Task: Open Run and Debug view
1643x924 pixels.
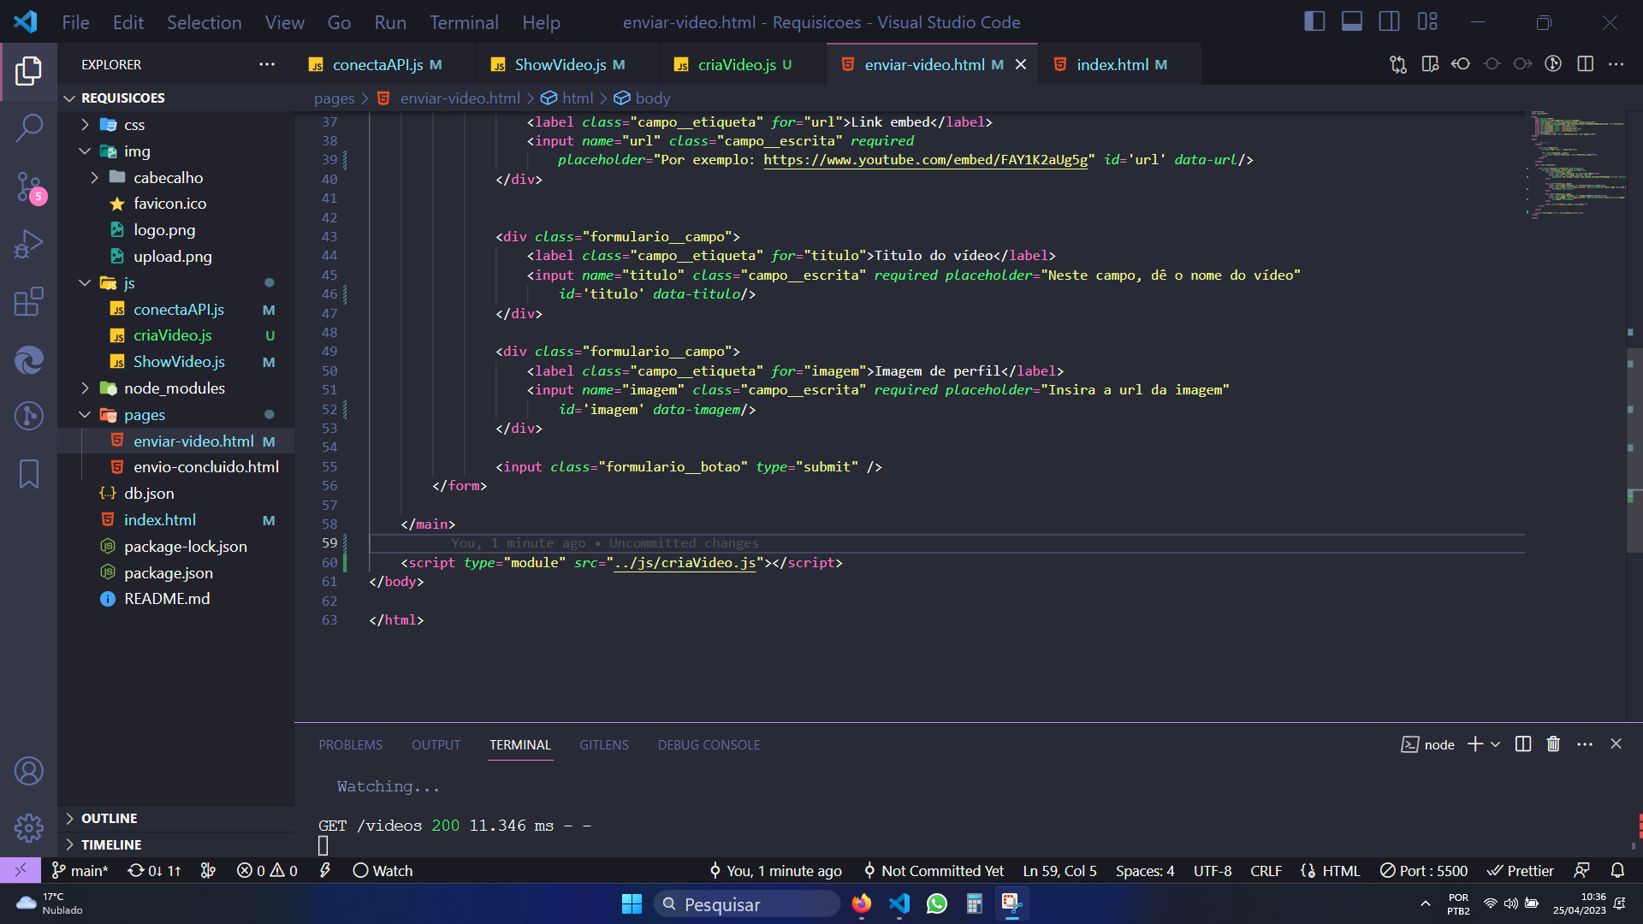Action: (28, 245)
